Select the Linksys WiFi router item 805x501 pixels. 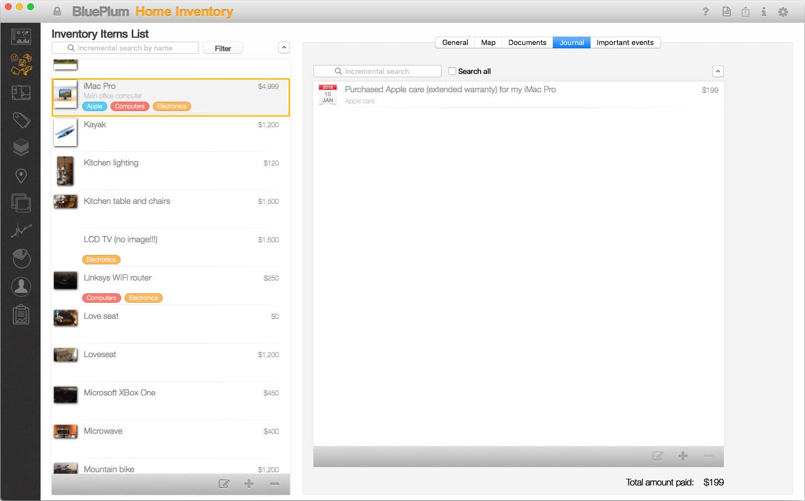click(x=171, y=285)
